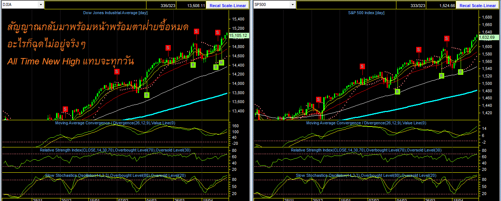Click the second B buy marker on DJIA chart

(x=193, y=65)
